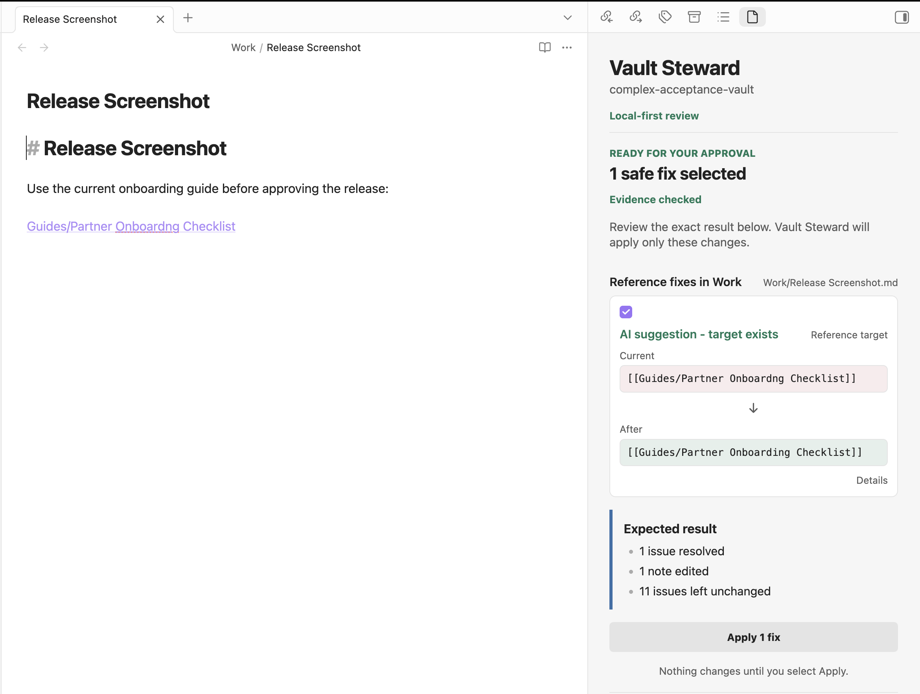Click the 'Ready for your approval' label

point(682,153)
